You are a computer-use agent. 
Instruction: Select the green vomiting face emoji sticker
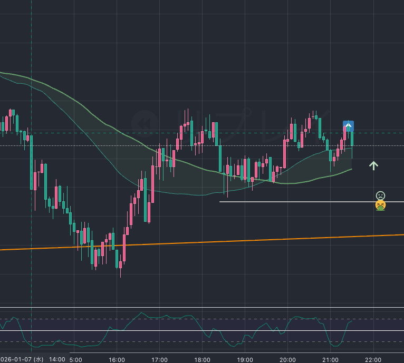(x=380, y=205)
